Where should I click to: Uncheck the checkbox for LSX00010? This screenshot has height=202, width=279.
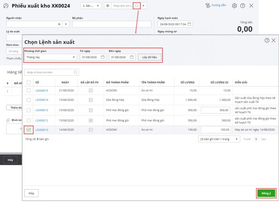click(29, 129)
